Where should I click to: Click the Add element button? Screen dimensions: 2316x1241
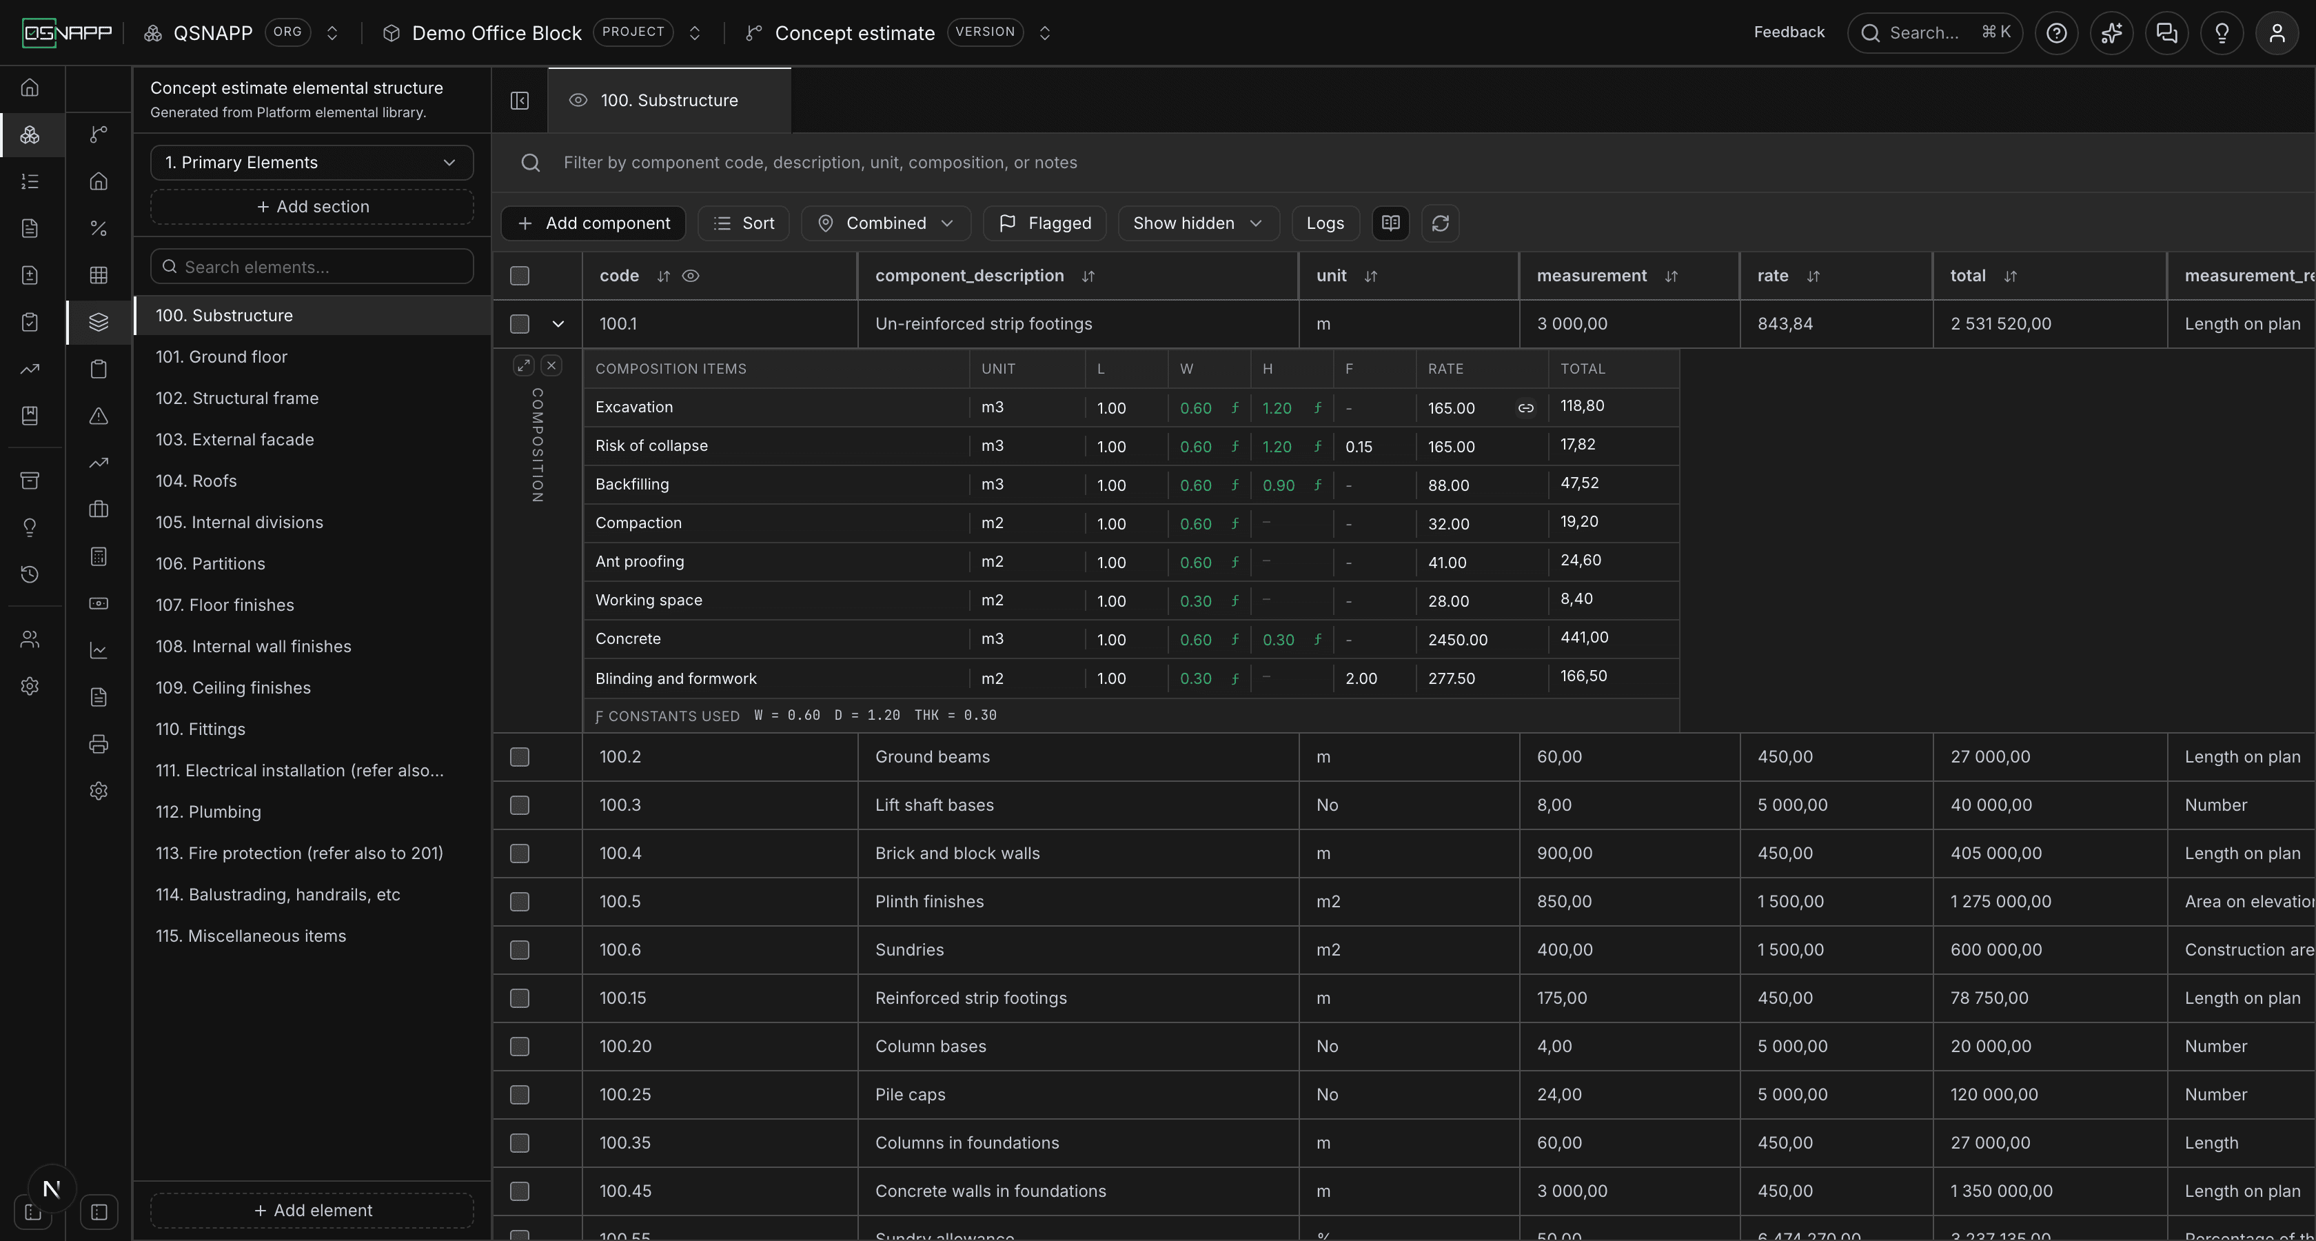312,1211
